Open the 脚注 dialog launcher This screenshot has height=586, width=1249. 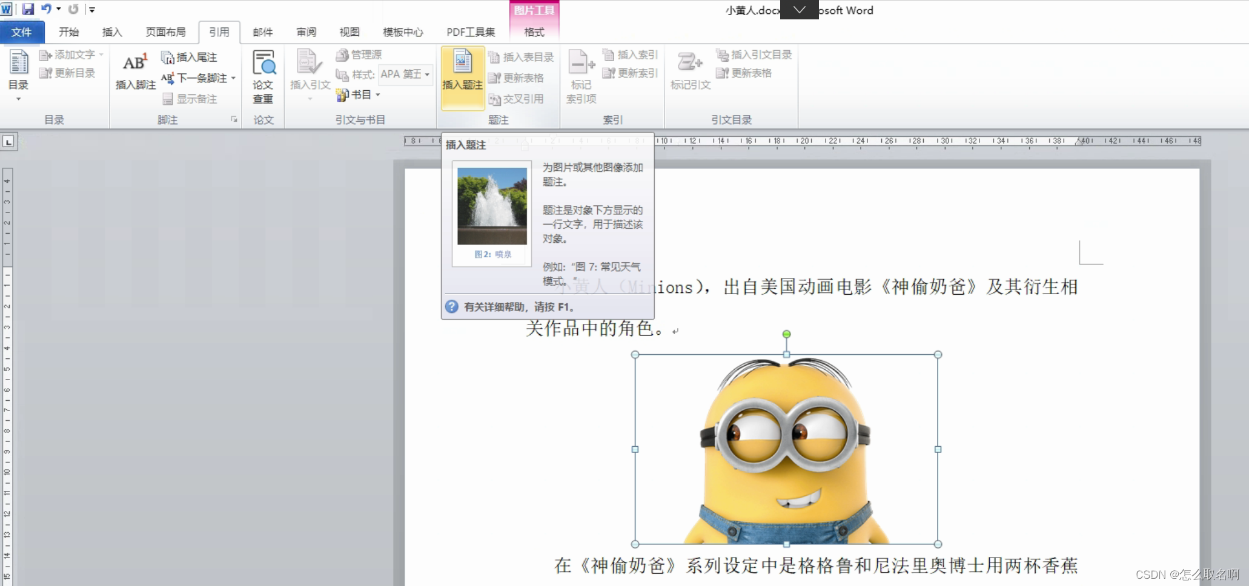tap(234, 120)
